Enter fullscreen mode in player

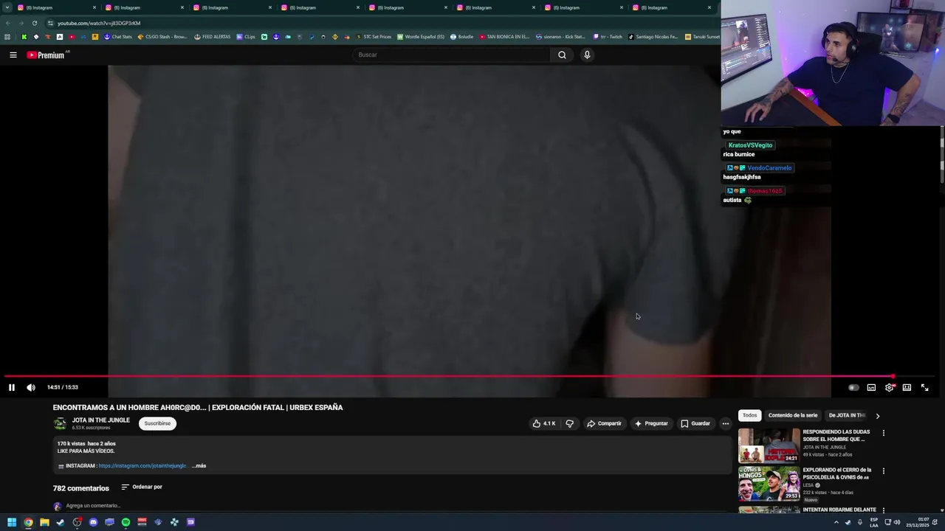(x=924, y=387)
